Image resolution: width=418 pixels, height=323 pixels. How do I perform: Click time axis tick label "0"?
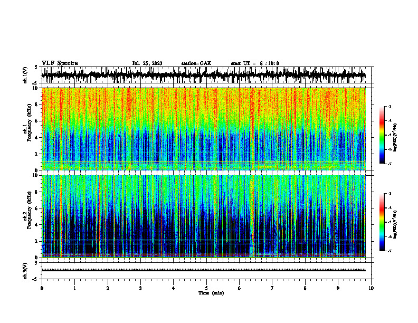(x=42, y=288)
